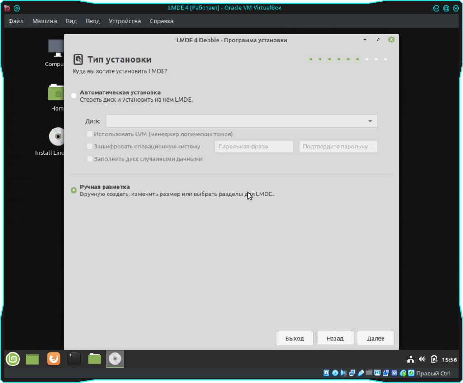The width and height of the screenshot is (463, 383).
Task: Open the Linux Mint start menu
Action: tap(13, 359)
